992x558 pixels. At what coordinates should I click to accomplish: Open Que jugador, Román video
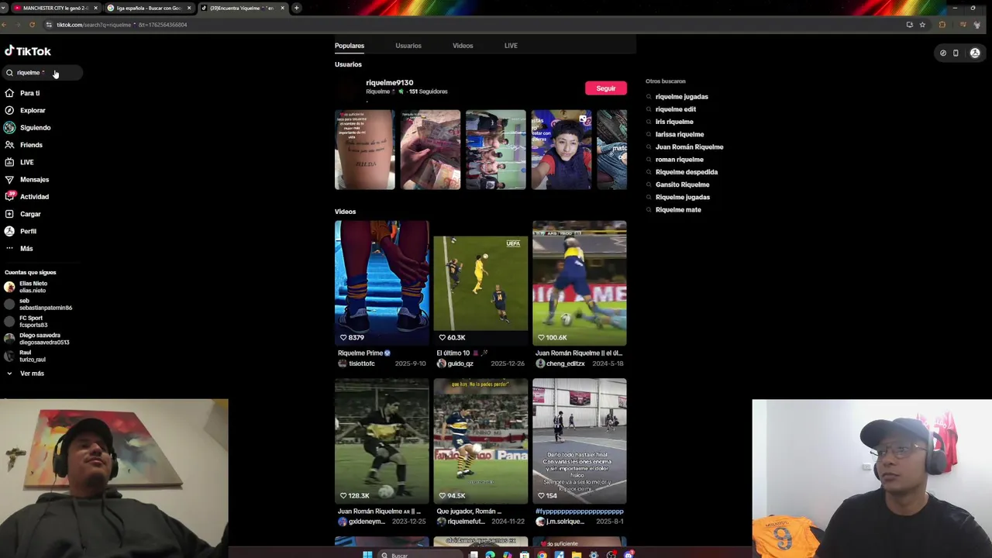click(480, 441)
